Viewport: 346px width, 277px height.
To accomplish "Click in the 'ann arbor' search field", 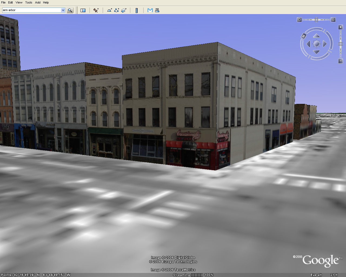I will tap(31, 10).
